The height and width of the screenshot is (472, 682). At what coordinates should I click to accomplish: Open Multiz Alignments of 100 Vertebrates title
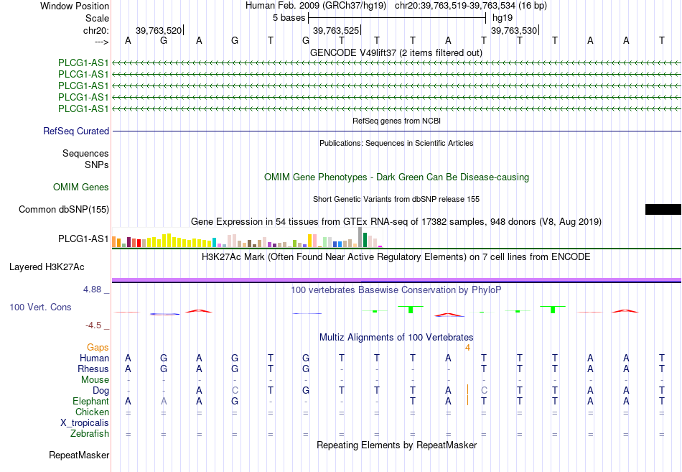pos(396,338)
